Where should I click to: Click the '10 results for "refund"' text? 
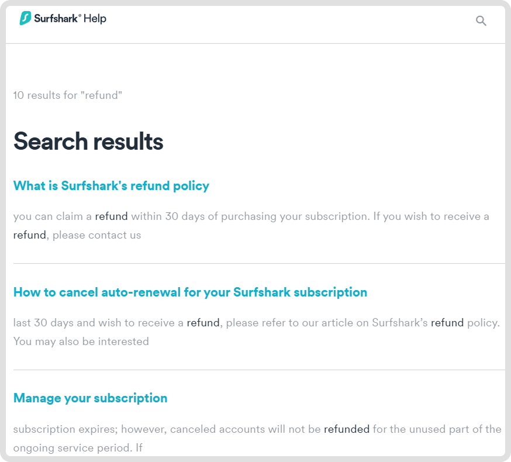click(x=68, y=95)
